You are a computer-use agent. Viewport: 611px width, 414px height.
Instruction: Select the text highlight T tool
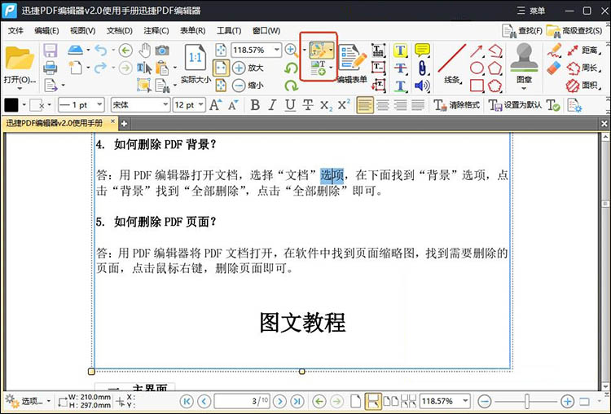click(400, 51)
